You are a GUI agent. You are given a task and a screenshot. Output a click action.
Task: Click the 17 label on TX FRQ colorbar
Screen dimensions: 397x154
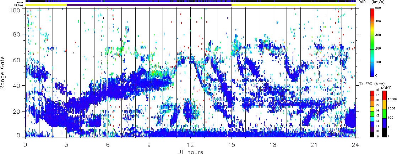[377, 95]
